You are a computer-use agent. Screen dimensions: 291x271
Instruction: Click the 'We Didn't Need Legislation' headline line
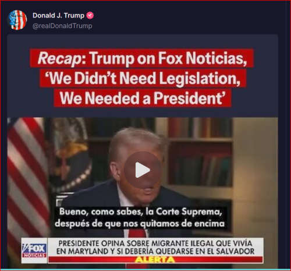(143, 78)
